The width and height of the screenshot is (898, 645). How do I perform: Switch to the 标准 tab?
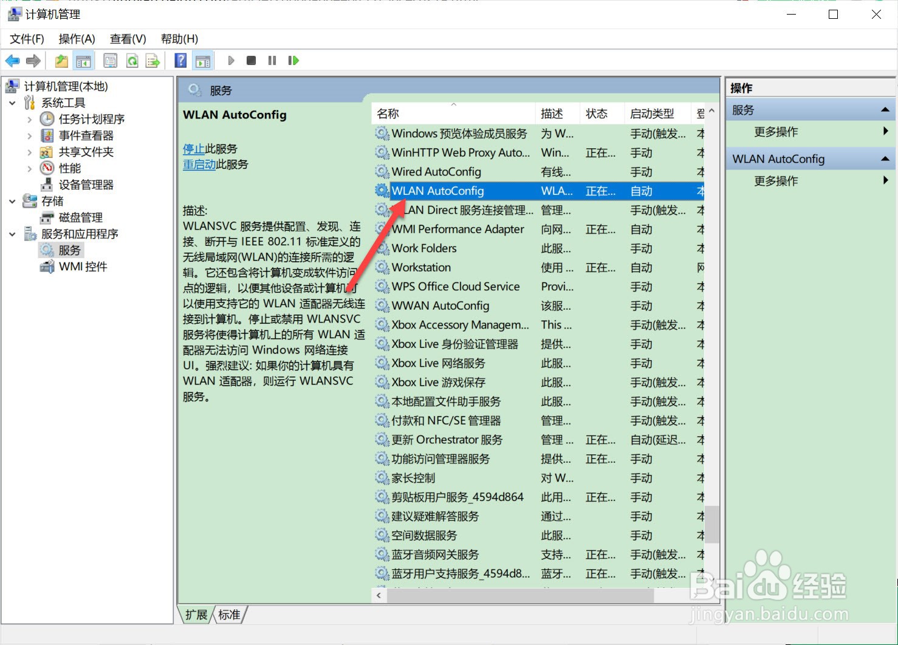click(229, 615)
